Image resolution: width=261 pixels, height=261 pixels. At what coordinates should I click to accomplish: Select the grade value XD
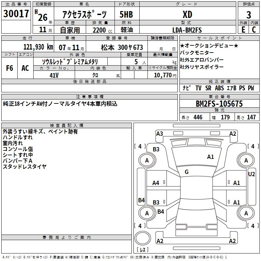point(187,14)
